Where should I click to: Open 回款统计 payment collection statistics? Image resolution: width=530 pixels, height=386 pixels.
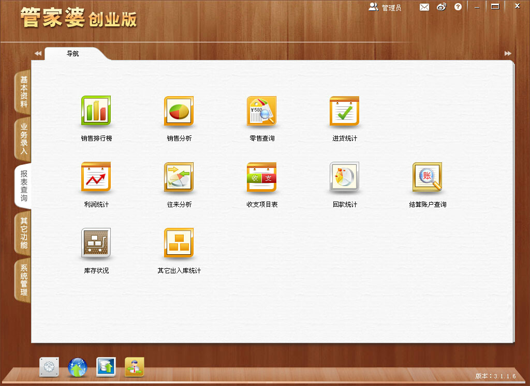[344, 177]
